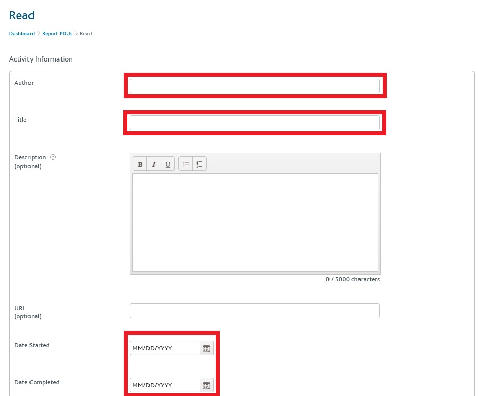Select the optional URL input field
The height and width of the screenshot is (396, 478).
(x=255, y=311)
